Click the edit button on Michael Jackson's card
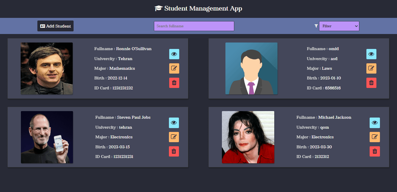This screenshot has width=397, height=192. point(374,137)
